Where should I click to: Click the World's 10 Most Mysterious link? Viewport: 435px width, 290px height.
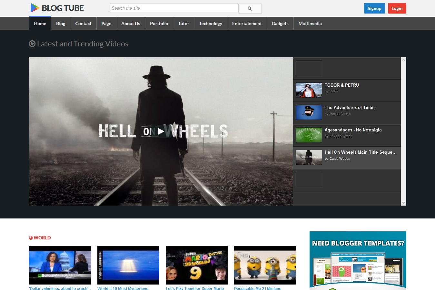[x=123, y=288]
